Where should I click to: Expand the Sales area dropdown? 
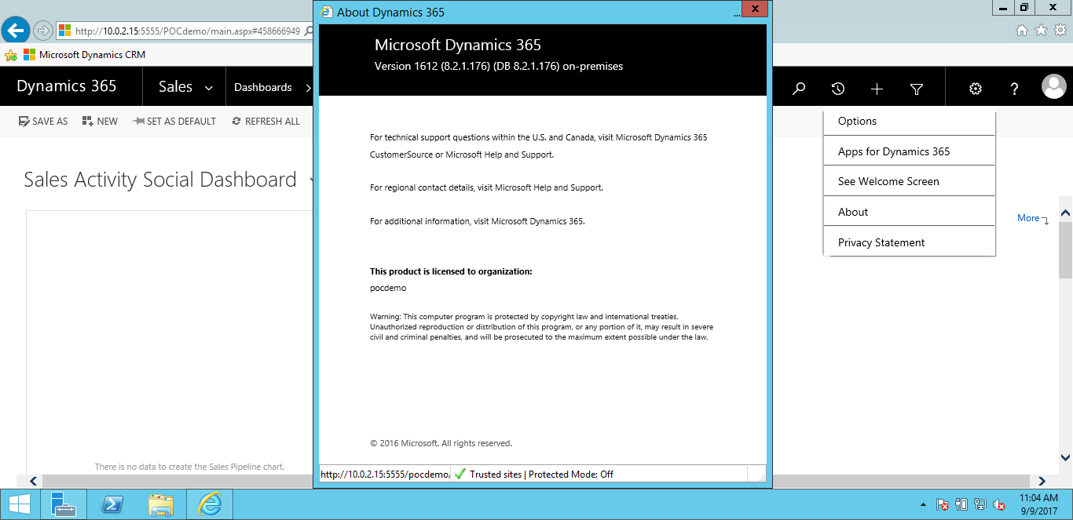184,86
